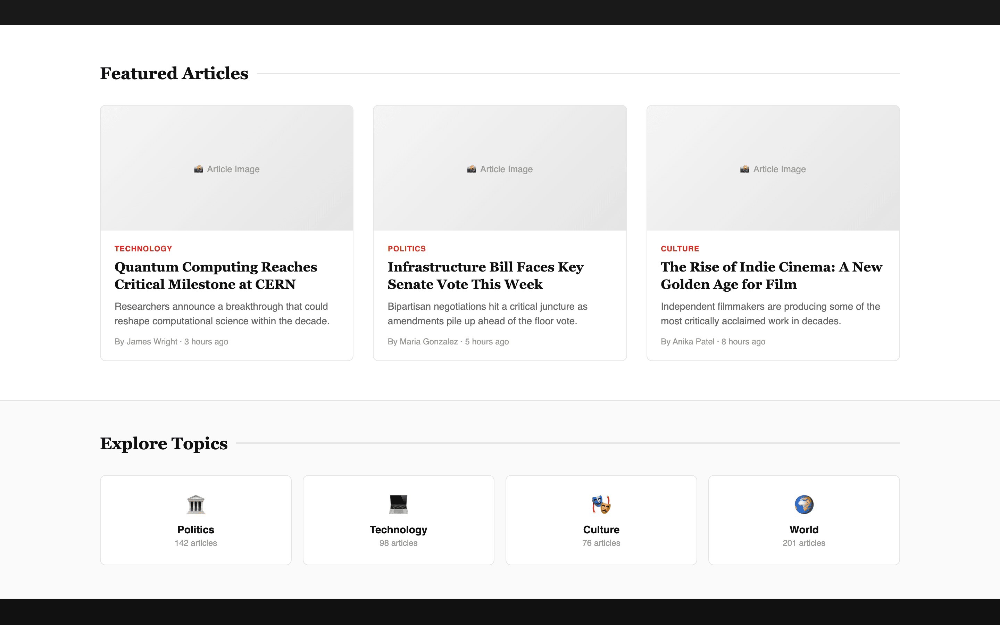Open the Infrastructure Bill Faces Key Senate Vote article
This screenshot has height=625, width=1000.
tap(485, 276)
